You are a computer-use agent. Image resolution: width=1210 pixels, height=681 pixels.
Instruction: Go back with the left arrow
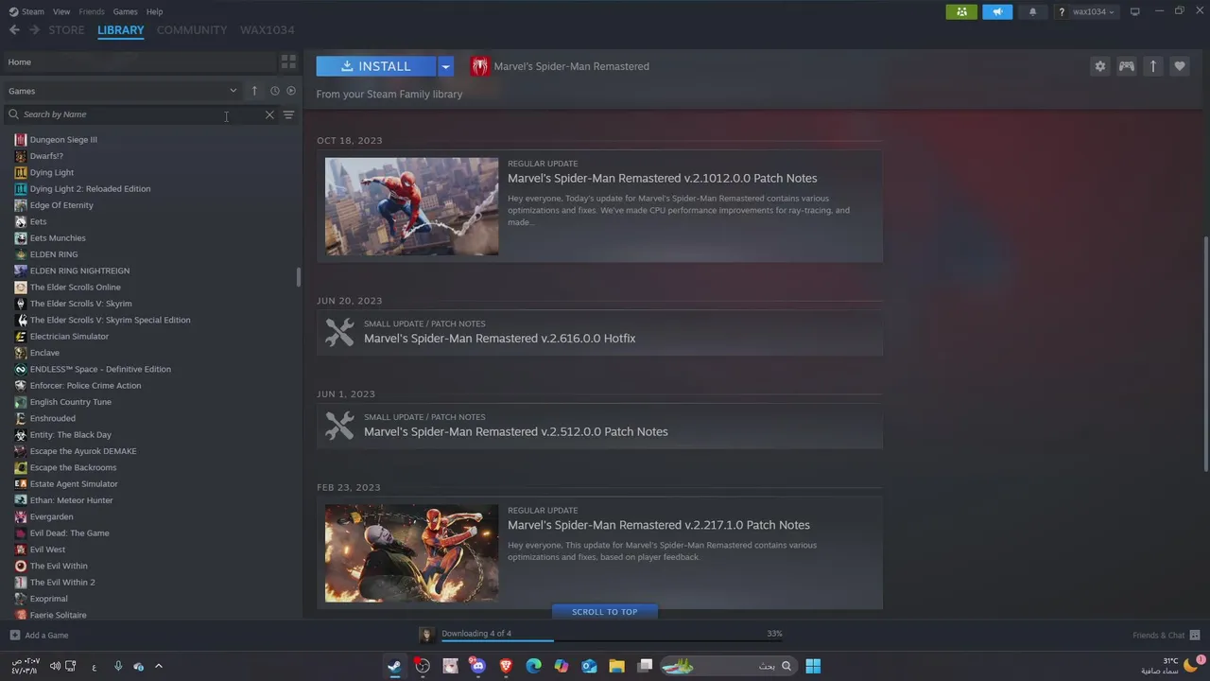14,30
